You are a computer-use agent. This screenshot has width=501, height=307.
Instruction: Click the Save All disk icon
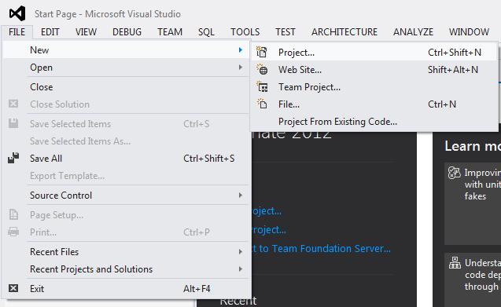[x=13, y=158]
